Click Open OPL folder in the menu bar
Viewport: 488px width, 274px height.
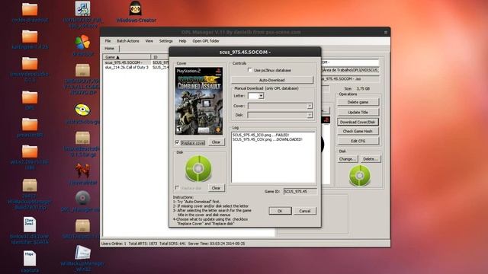[206, 41]
